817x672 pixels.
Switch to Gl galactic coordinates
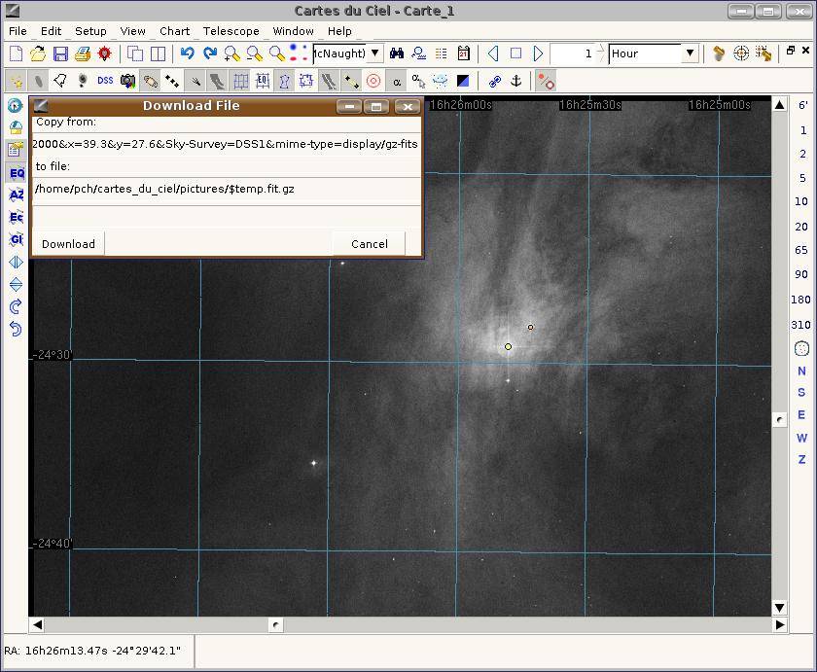pos(17,239)
